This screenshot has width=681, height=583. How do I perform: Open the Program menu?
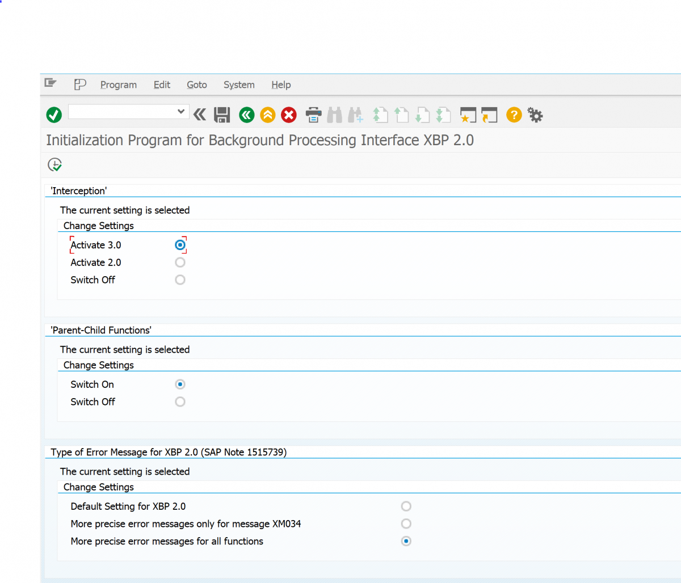pos(119,85)
